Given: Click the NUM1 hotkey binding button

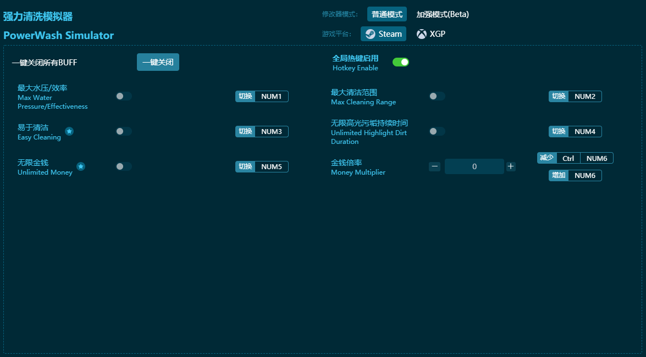Looking at the screenshot, I should pyautogui.click(x=271, y=97).
